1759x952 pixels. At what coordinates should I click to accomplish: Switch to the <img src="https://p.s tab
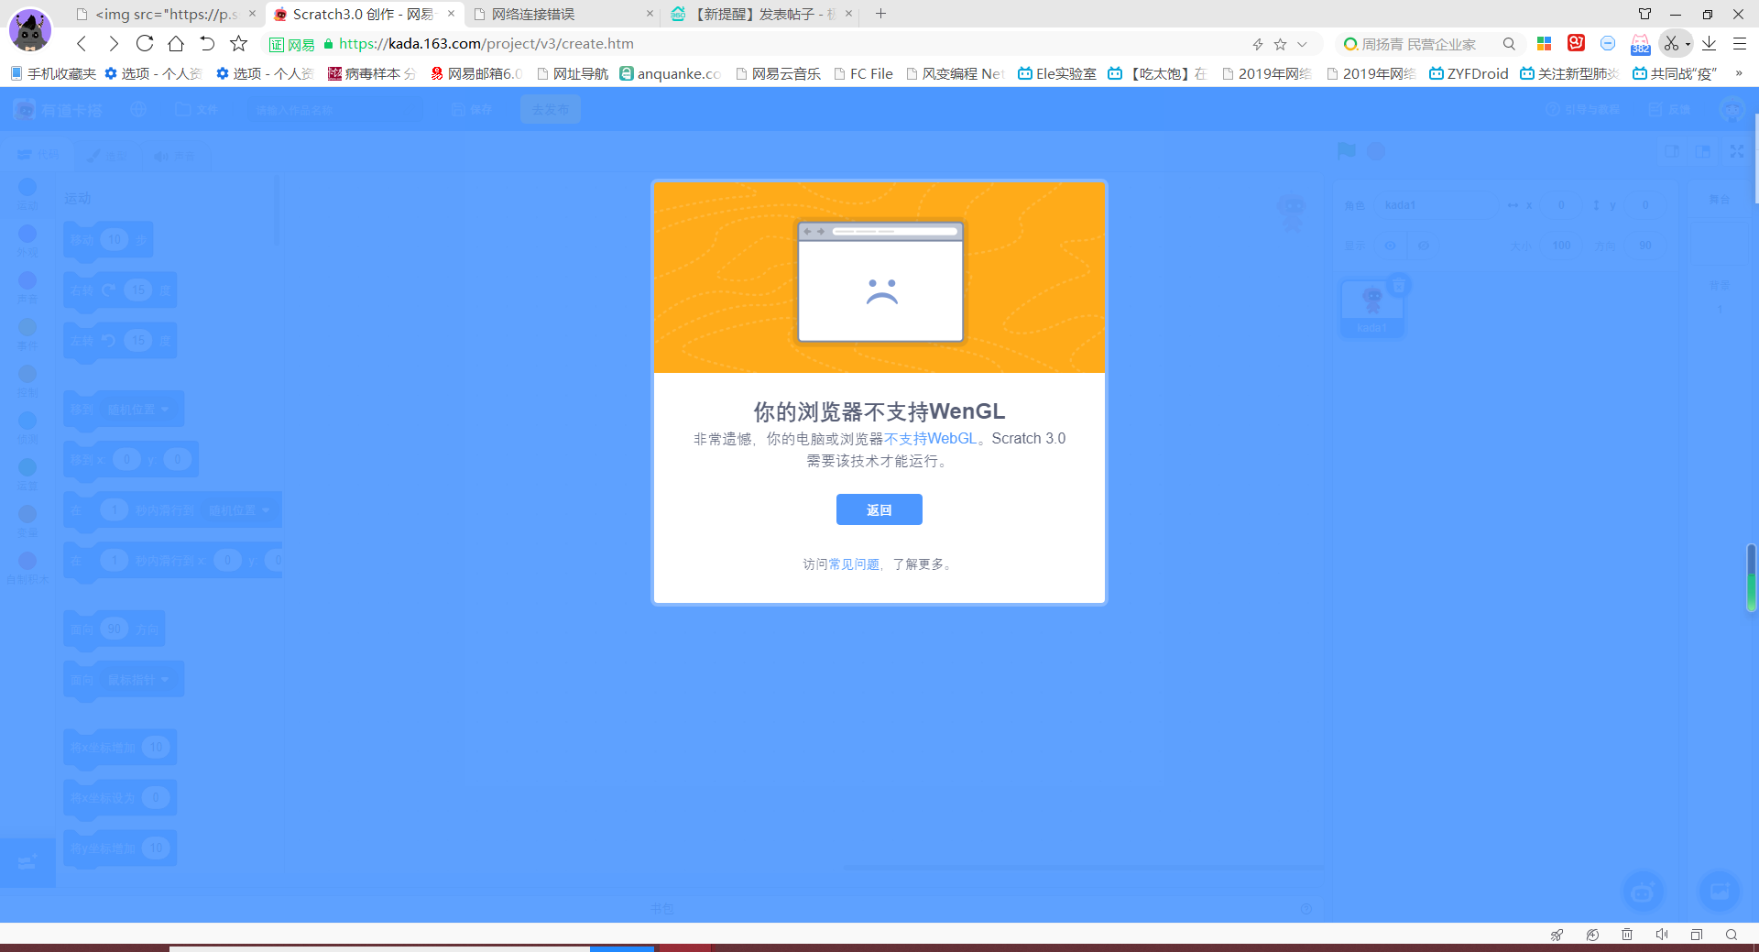point(167,14)
